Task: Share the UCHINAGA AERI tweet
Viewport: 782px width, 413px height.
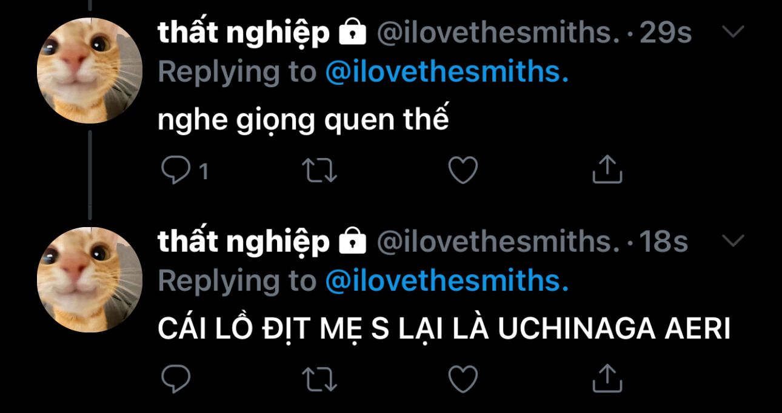Action: [x=607, y=378]
